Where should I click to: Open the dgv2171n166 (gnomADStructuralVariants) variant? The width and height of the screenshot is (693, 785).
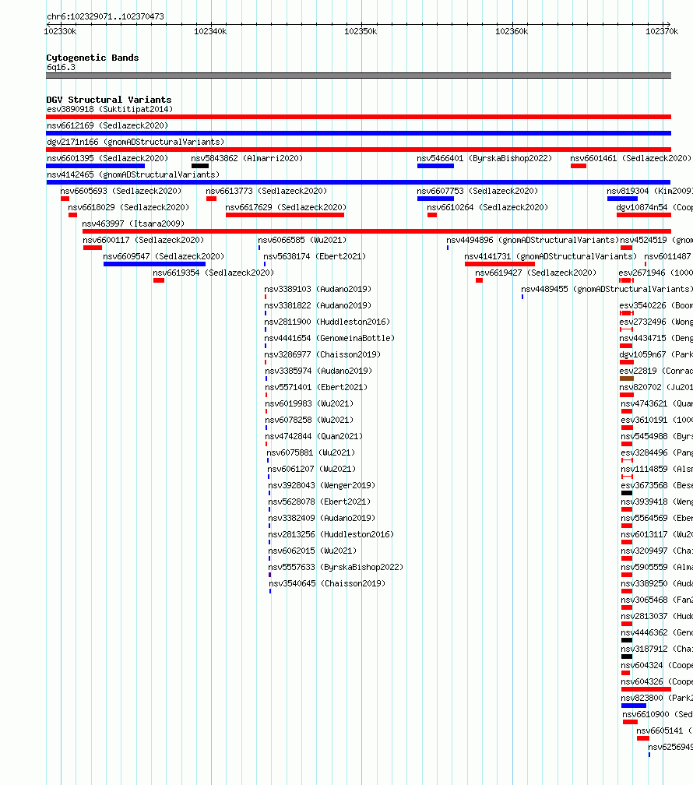[135, 143]
